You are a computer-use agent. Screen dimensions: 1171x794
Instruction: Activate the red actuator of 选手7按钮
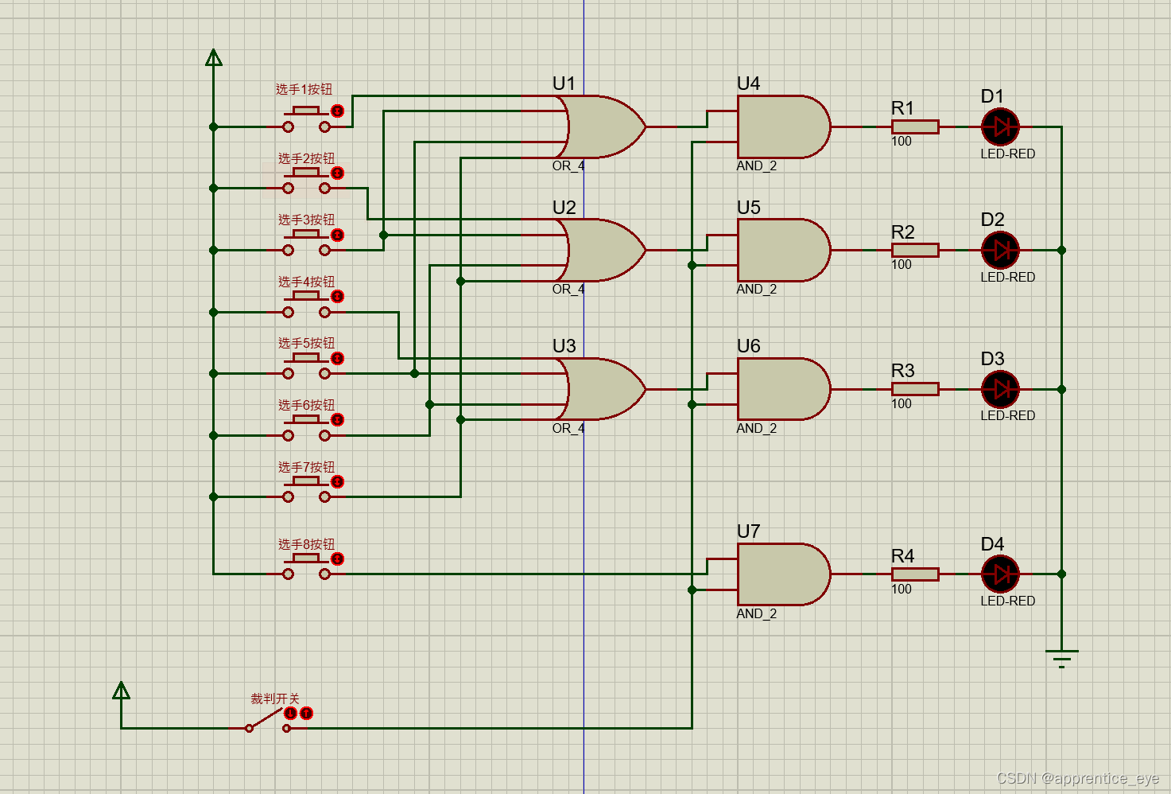(x=337, y=481)
